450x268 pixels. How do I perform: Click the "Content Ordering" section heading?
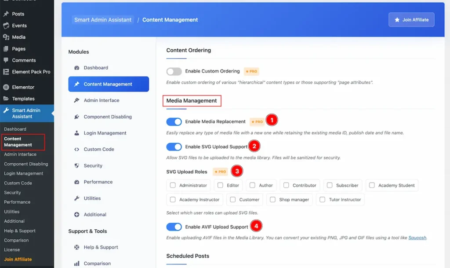189,50
